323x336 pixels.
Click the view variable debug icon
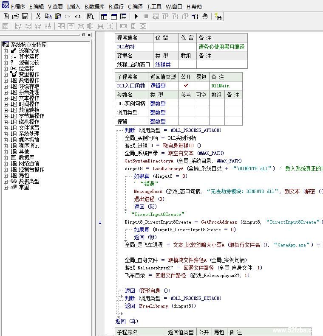tap(156, 17)
